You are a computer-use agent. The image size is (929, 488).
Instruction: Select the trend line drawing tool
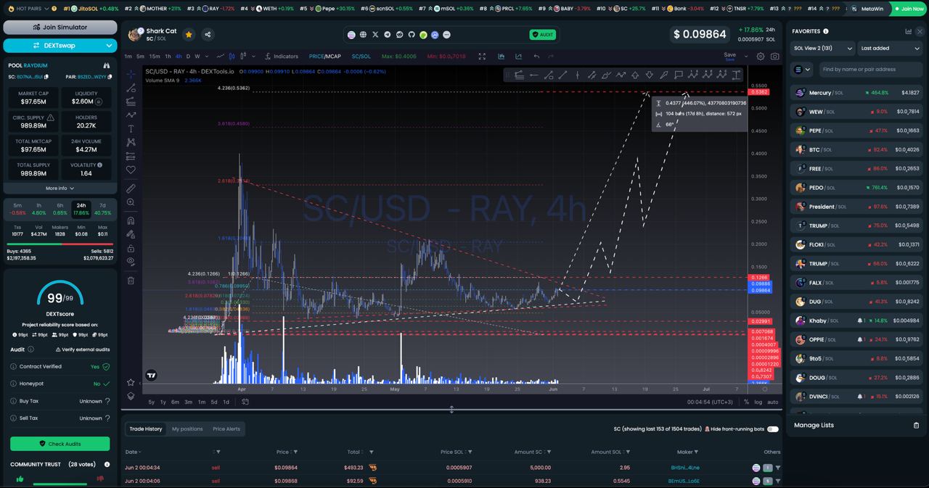point(131,88)
